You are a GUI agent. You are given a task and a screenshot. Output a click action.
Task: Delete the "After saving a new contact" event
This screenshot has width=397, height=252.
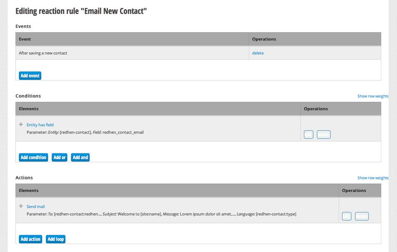click(258, 53)
